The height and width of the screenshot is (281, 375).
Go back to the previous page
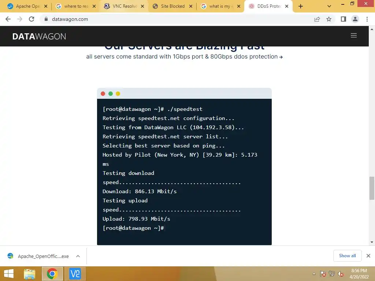click(x=8, y=19)
